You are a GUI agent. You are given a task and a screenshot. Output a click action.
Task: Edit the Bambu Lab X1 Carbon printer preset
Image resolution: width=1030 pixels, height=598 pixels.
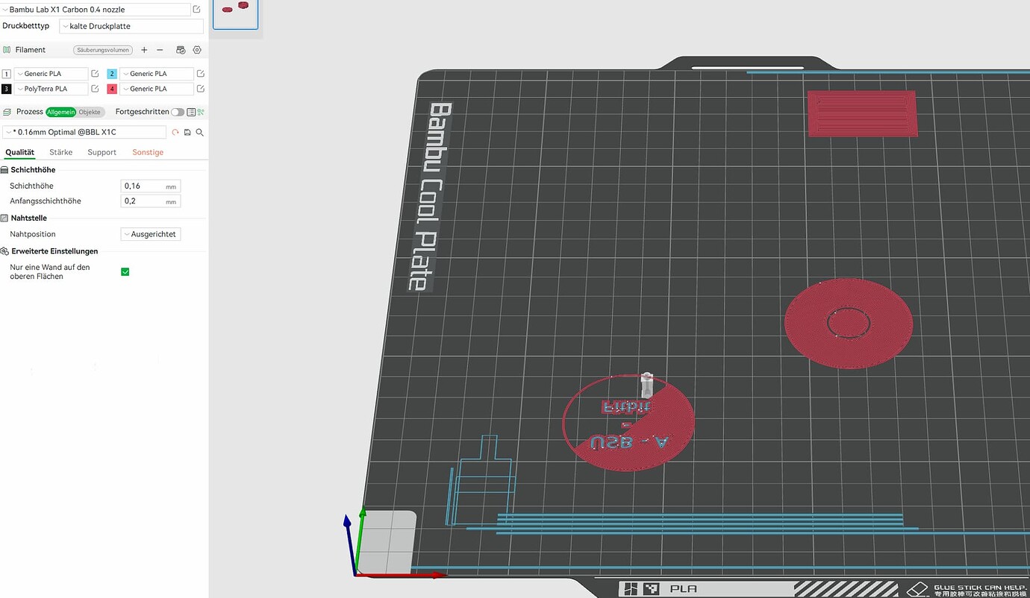pyautogui.click(x=196, y=10)
